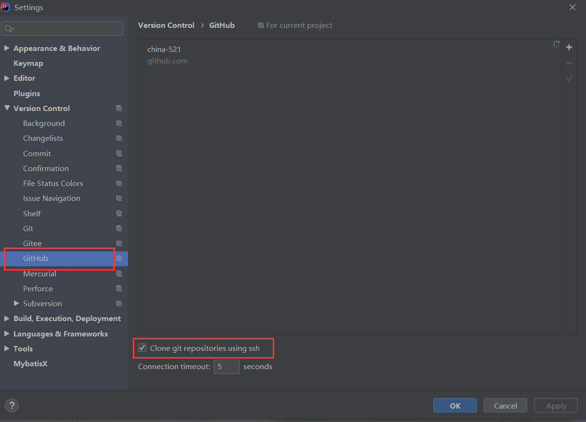Click the search magnifier icon in settings
Screen dimensions: 586x422
[x=9, y=29]
